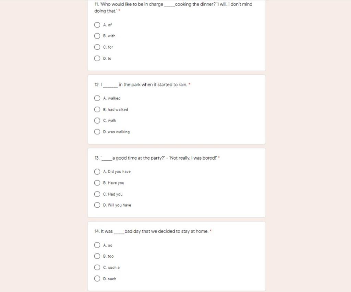Choose 'B. too' radio button

[x=97, y=256]
